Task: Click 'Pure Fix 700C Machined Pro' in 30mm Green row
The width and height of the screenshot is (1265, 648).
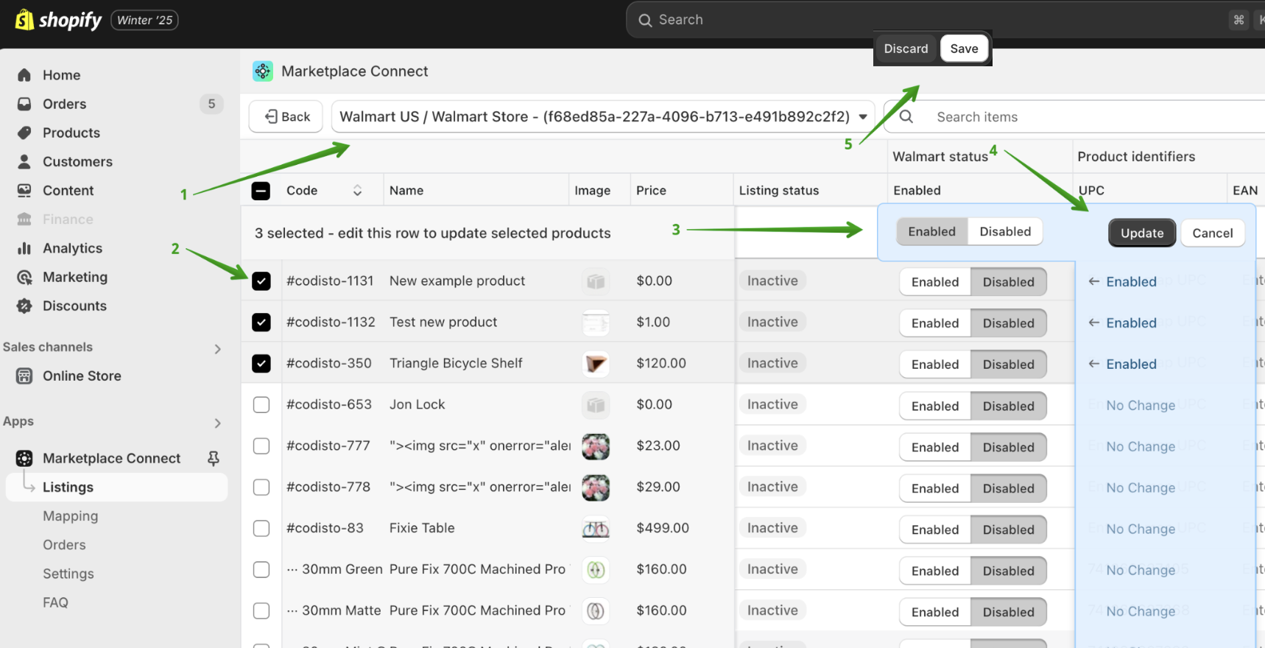Action: [477, 569]
